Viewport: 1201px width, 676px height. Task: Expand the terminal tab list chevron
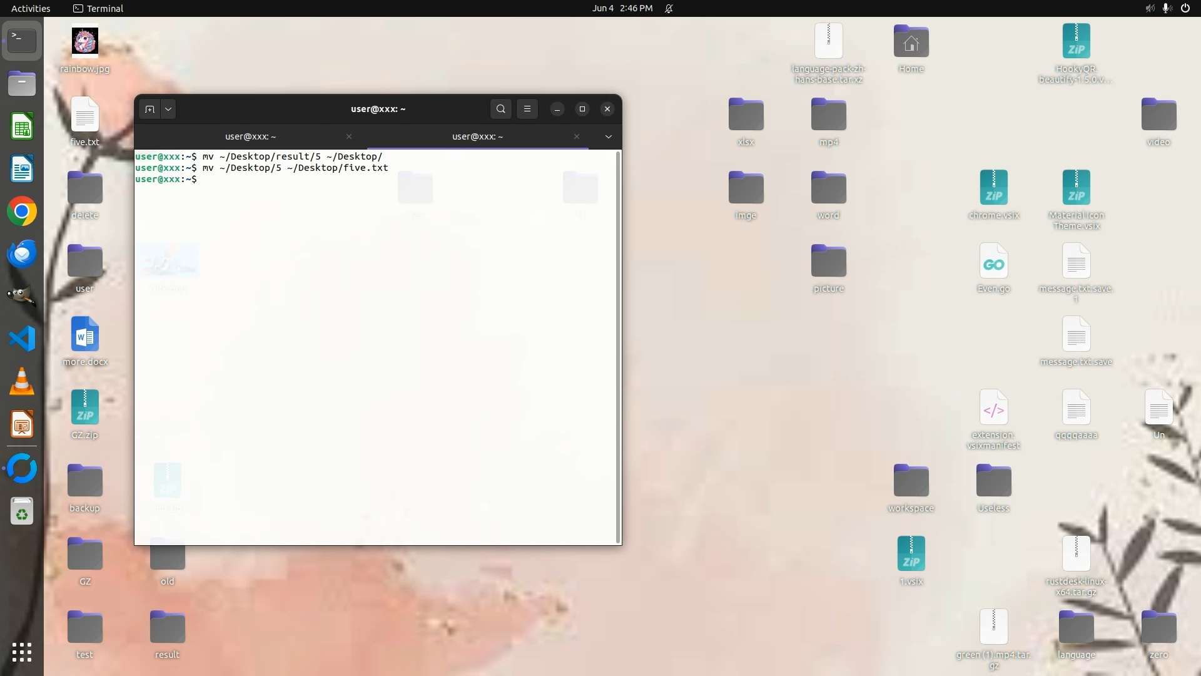[x=608, y=136]
